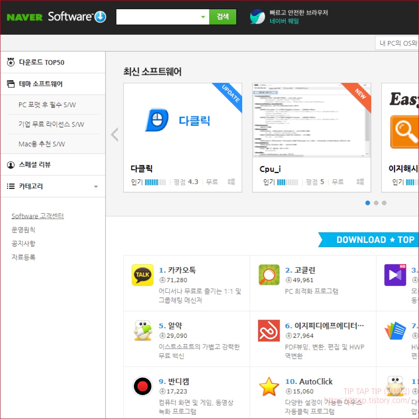The height and width of the screenshot is (419, 419).
Task: Click the 카테고리 list icon
Action: [x=11, y=186]
